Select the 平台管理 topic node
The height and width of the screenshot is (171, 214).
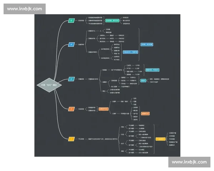pyautogui.click(x=81, y=139)
